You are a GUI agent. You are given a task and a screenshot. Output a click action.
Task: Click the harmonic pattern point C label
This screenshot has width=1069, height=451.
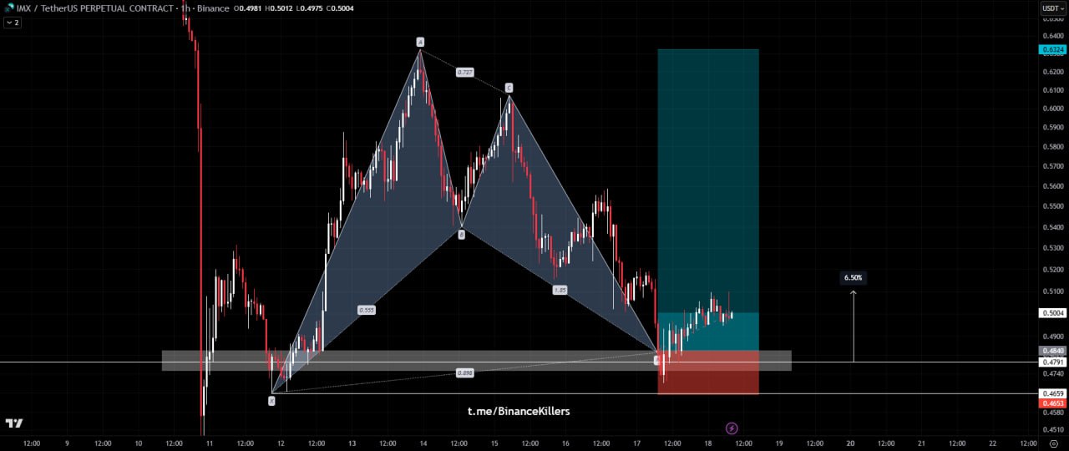[509, 88]
